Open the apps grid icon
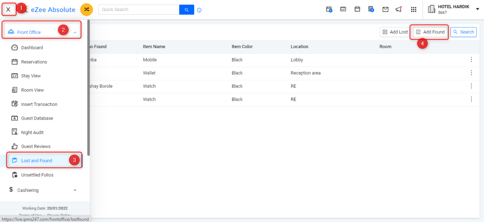The image size is (484, 222). point(413,9)
